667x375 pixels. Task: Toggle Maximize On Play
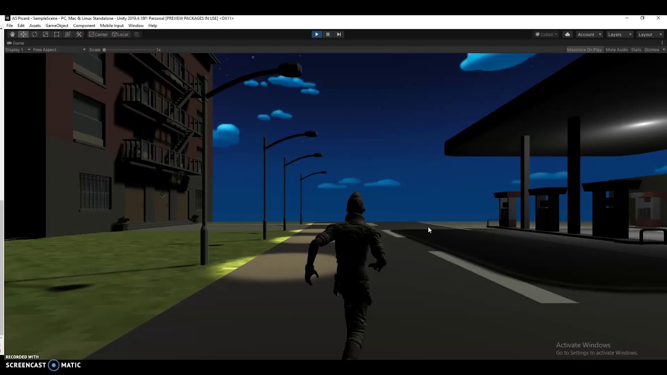point(584,49)
